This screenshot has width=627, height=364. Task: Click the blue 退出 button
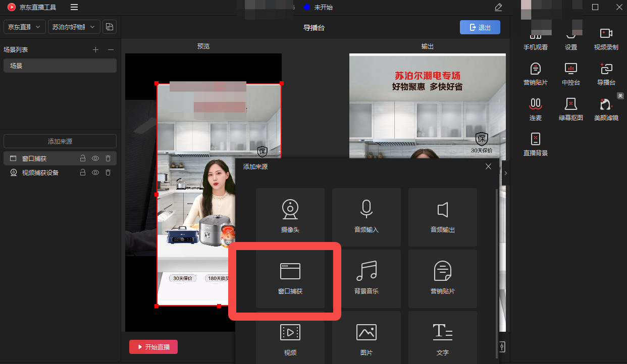(480, 27)
